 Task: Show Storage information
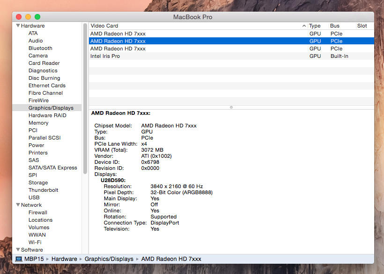coord(38,183)
